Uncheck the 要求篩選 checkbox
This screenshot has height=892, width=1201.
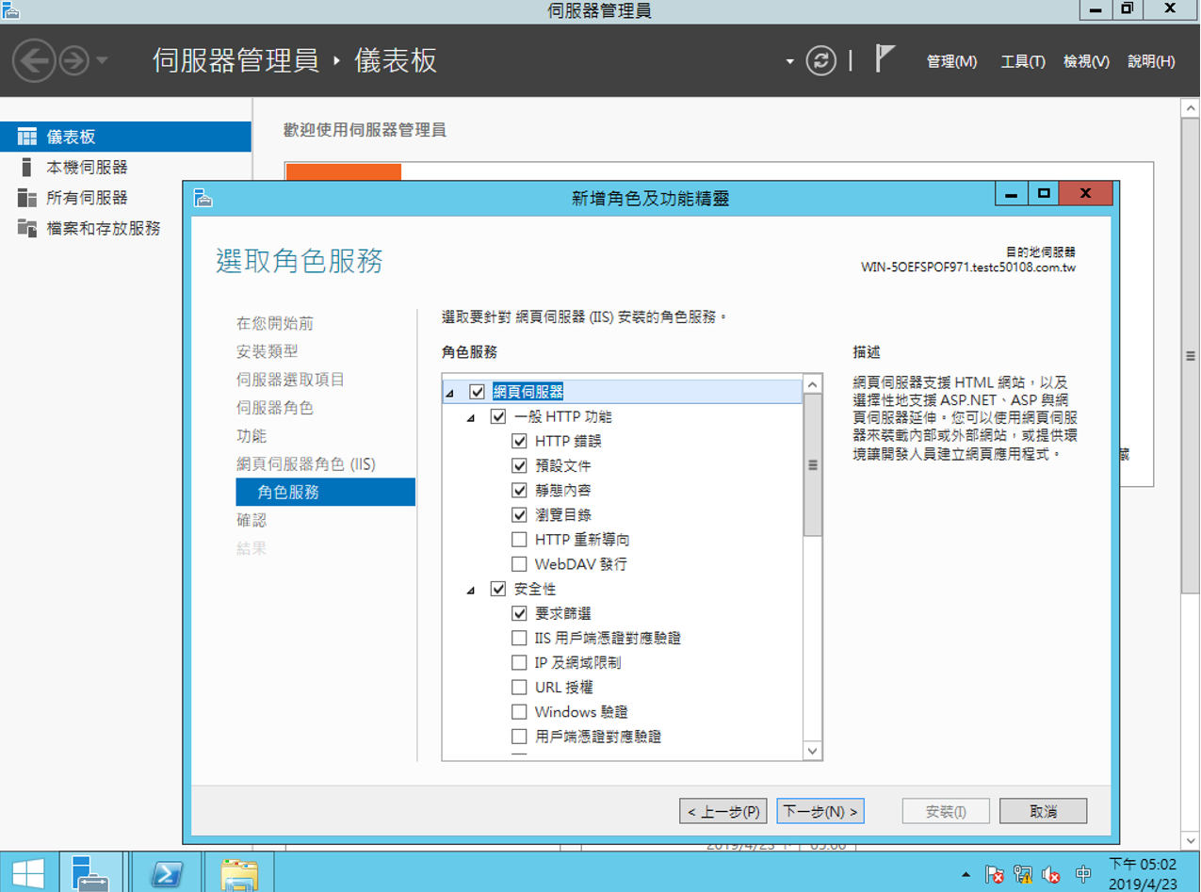pyautogui.click(x=519, y=613)
